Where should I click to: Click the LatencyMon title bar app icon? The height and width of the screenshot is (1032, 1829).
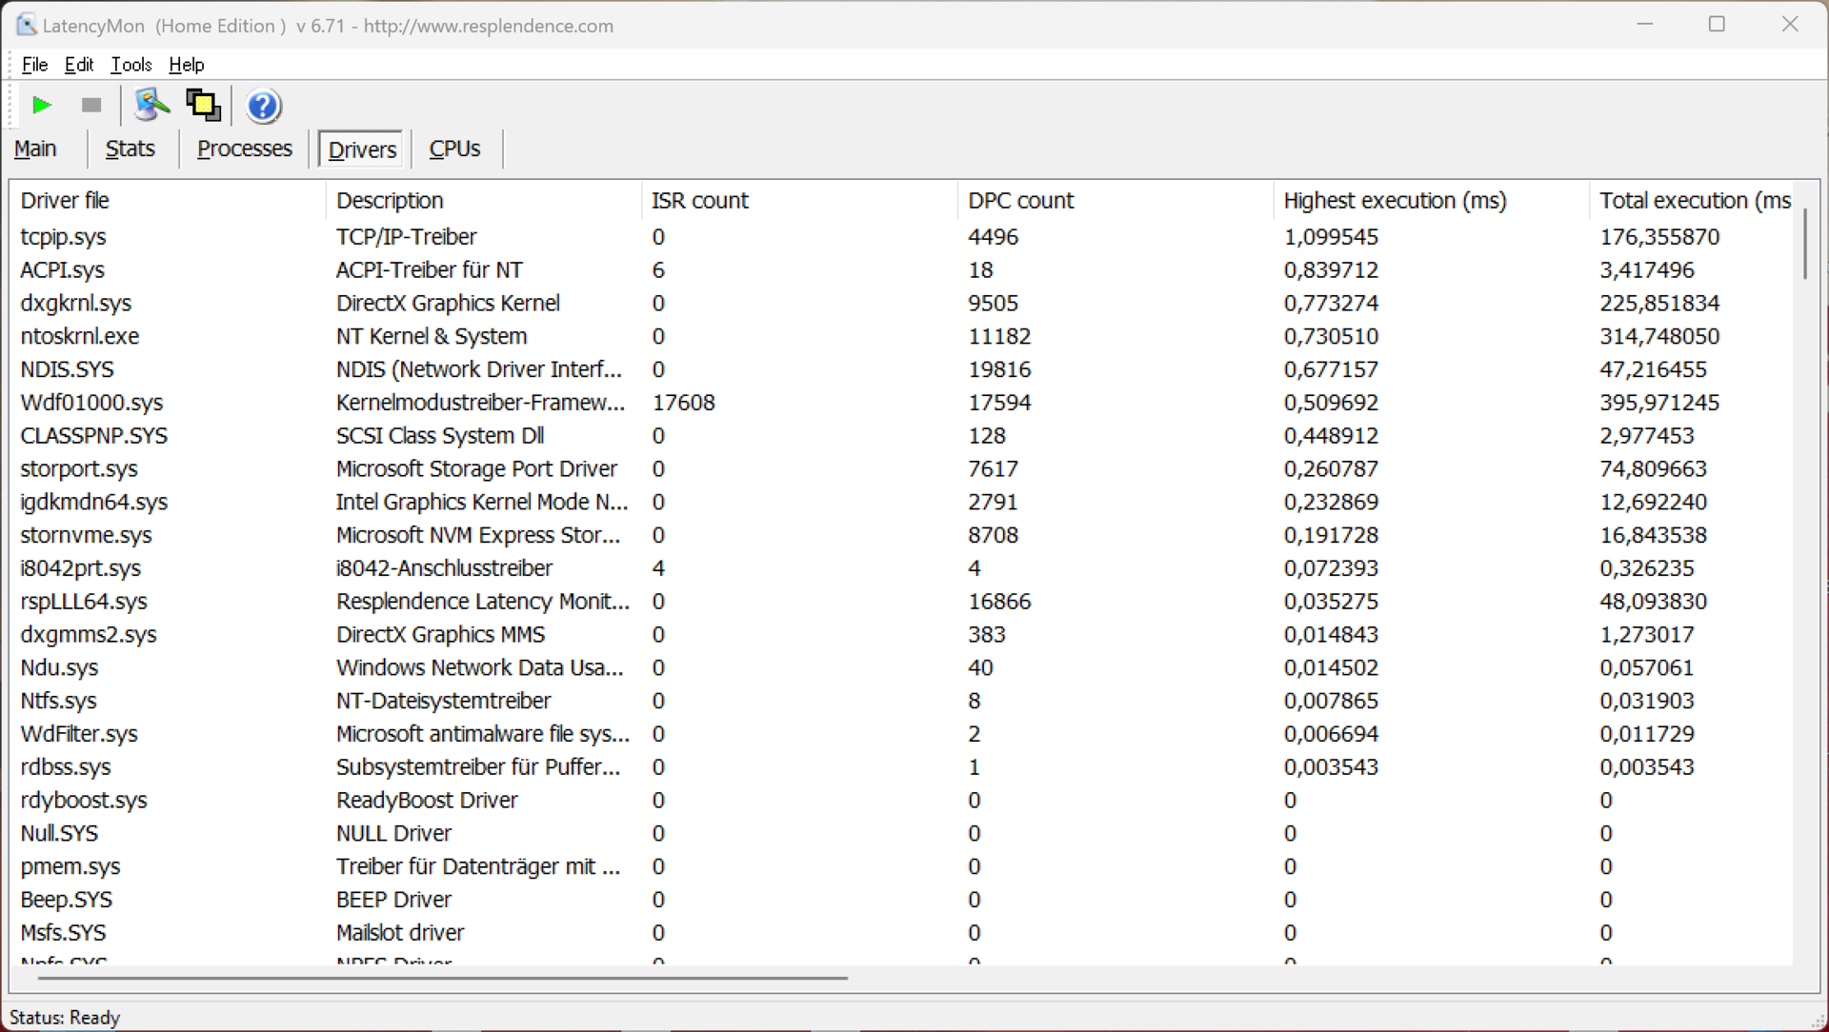[x=26, y=25]
